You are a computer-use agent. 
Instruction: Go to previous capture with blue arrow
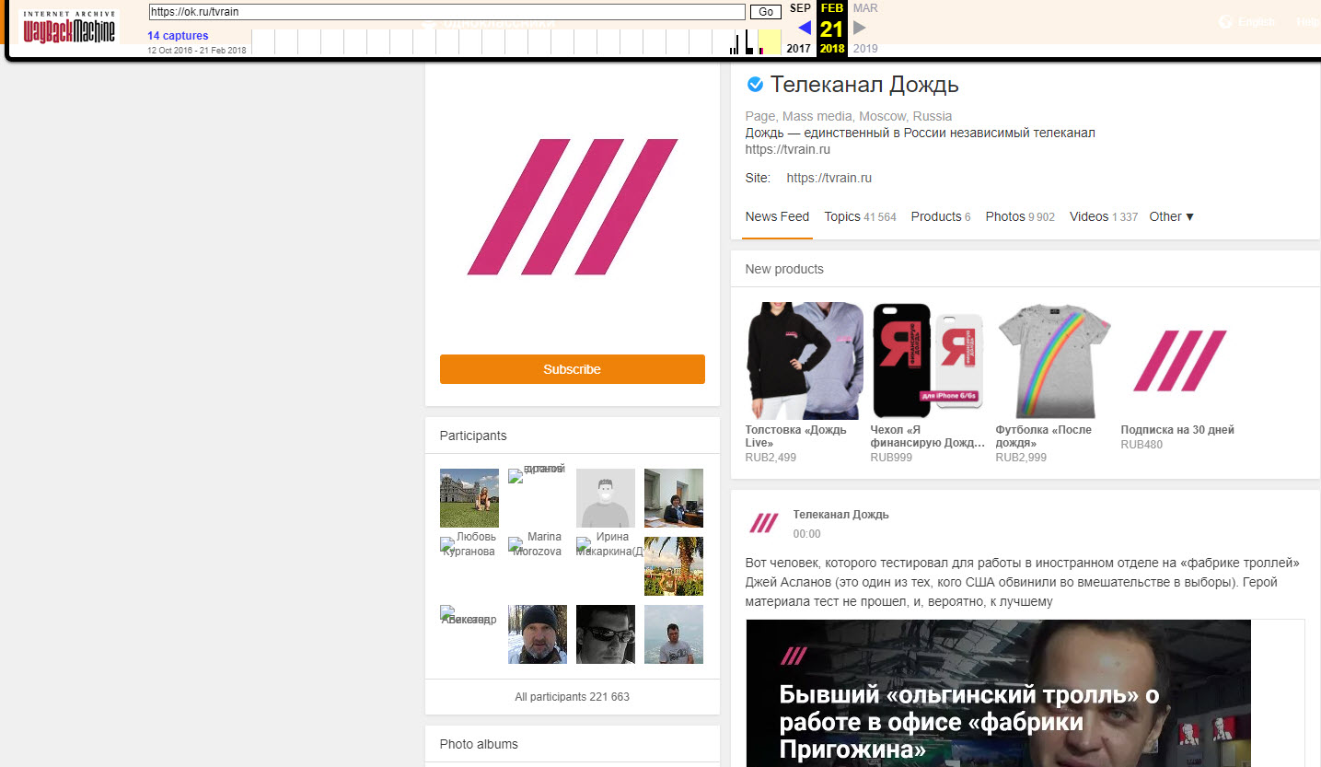pyautogui.click(x=805, y=28)
